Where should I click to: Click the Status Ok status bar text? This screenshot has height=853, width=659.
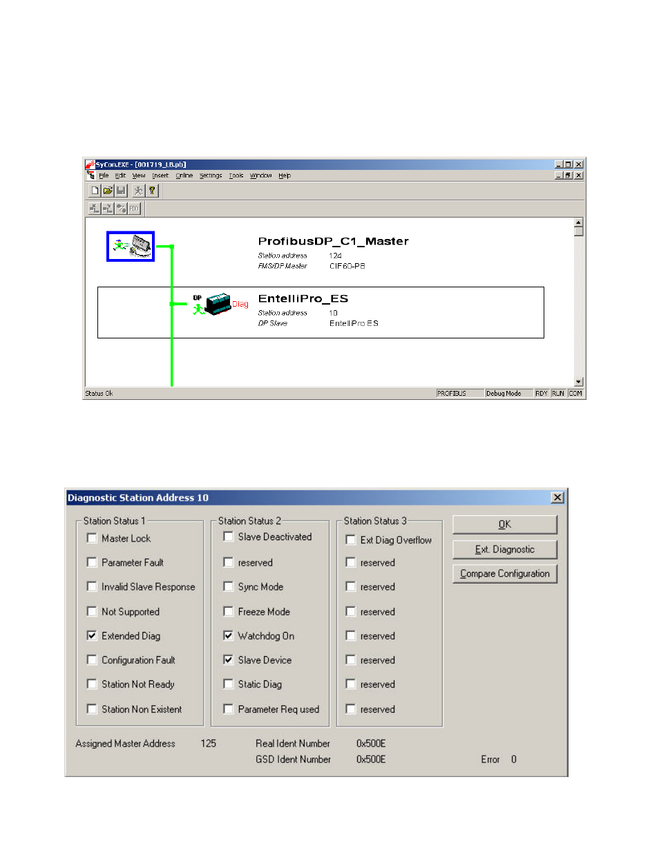tap(99, 394)
